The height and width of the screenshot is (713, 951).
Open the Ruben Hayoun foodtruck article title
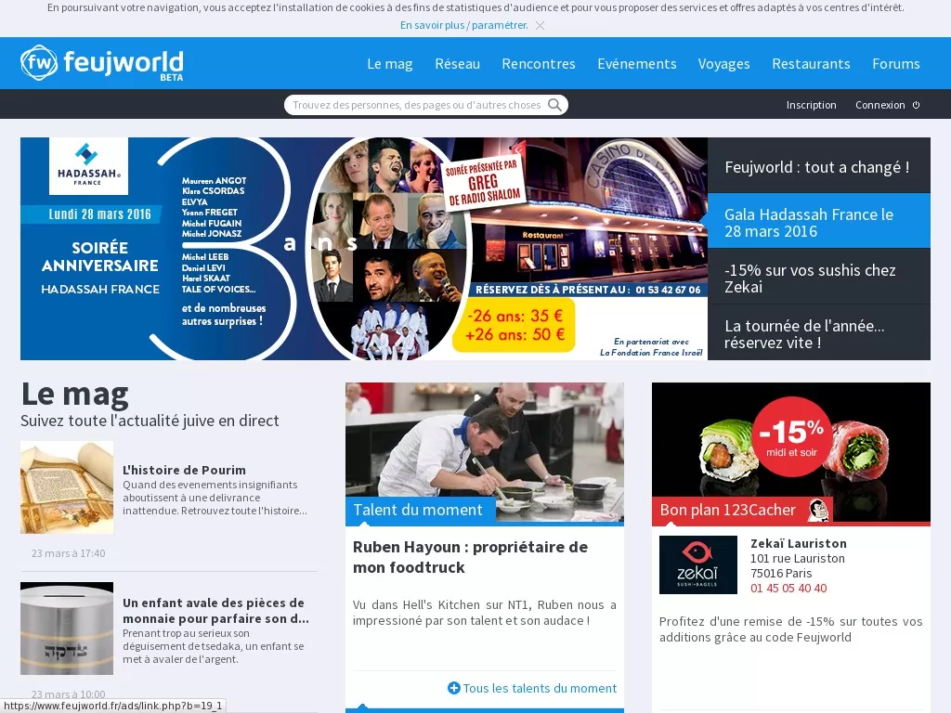tap(470, 557)
